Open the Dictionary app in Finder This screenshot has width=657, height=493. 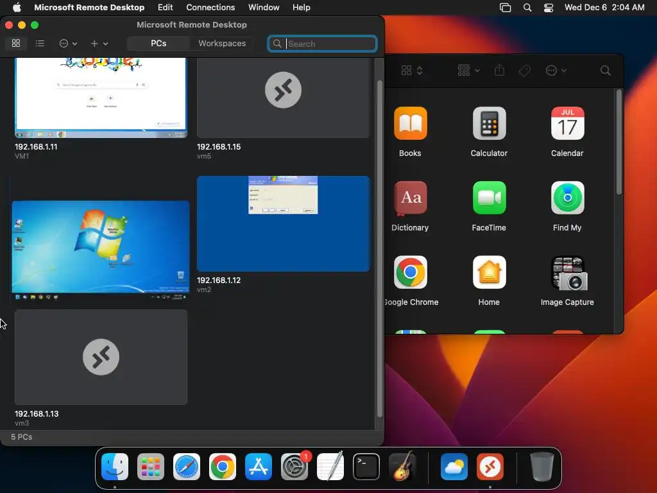[x=410, y=198]
